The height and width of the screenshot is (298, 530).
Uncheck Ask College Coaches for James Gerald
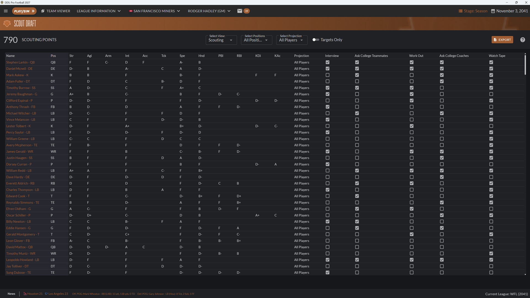pyautogui.click(x=442, y=151)
